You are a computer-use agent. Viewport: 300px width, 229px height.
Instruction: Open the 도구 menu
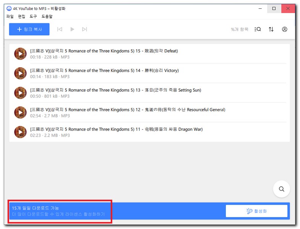click(33, 16)
